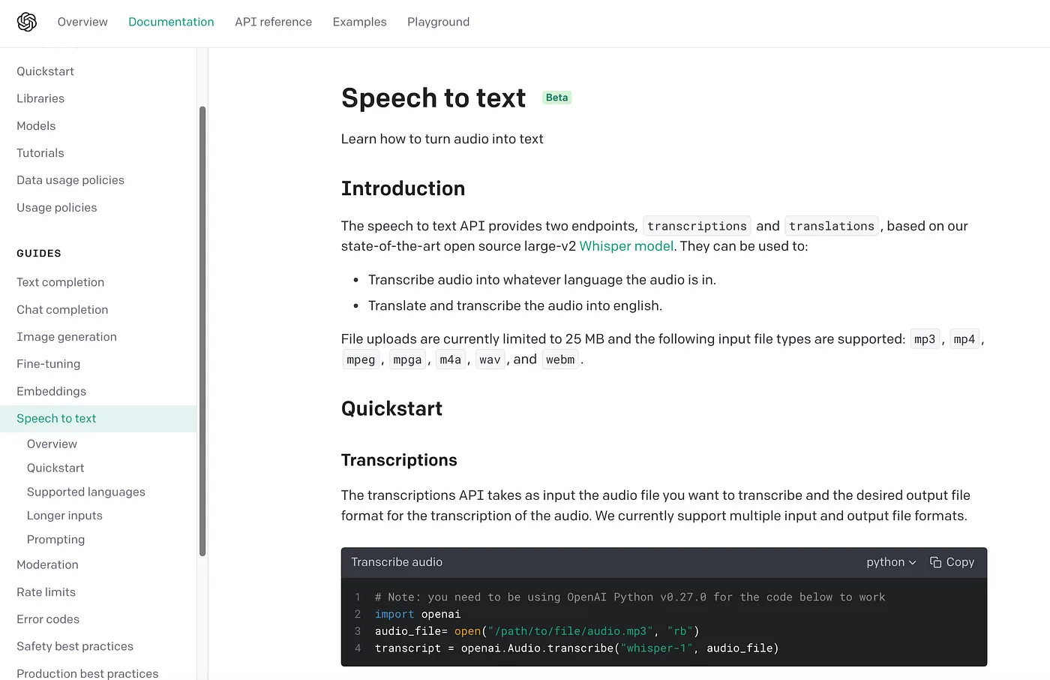Jump to Longer inputs subsection
The width and height of the screenshot is (1050, 680).
tap(64, 516)
